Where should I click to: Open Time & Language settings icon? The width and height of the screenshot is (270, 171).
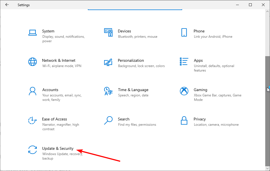click(x=108, y=91)
